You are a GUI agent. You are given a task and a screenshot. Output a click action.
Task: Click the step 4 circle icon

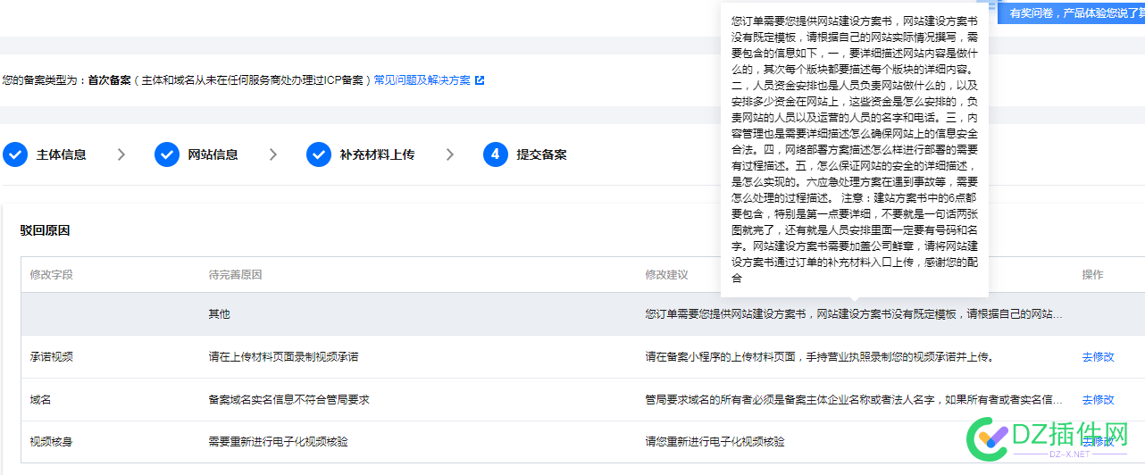coord(496,154)
